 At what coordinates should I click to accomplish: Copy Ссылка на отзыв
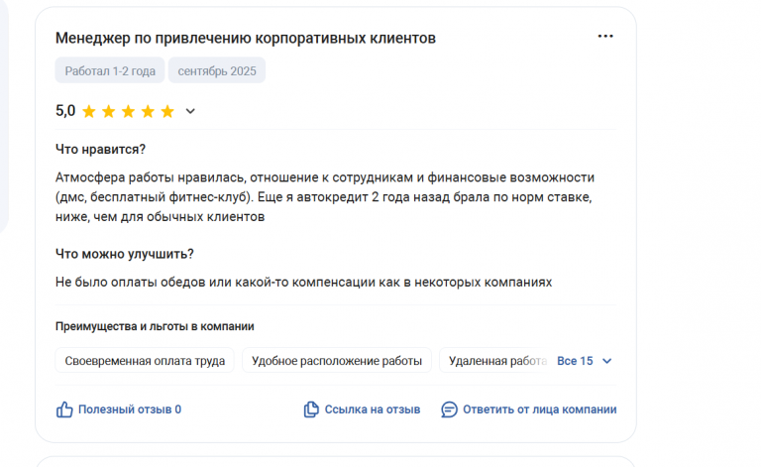click(x=373, y=409)
